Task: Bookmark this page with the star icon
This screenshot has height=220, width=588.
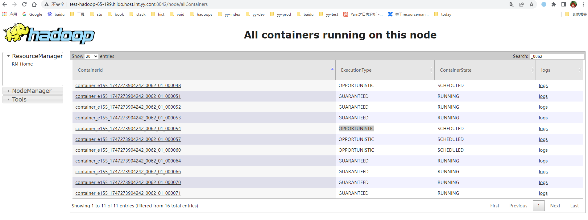Action: (532, 4)
